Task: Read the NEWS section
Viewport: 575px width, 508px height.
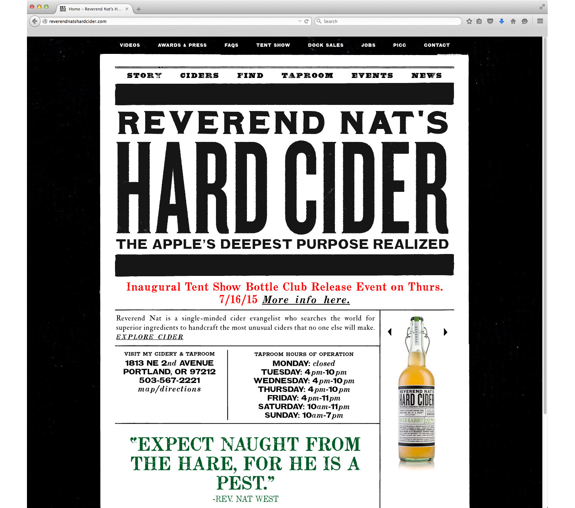Action: 427,75
